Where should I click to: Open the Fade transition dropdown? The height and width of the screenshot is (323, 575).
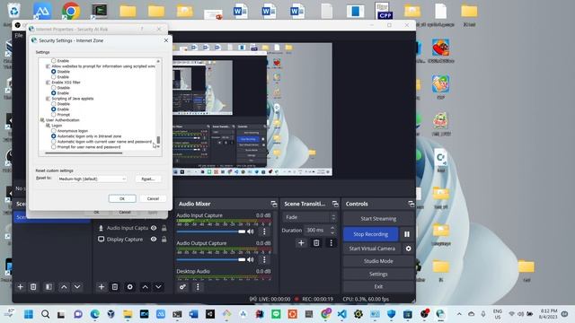[310, 217]
